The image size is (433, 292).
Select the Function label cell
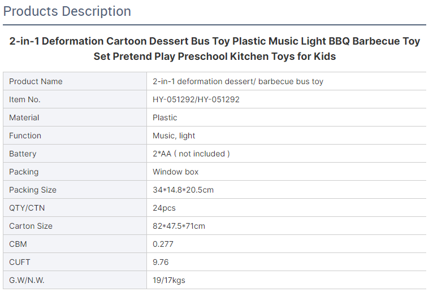[75, 136]
